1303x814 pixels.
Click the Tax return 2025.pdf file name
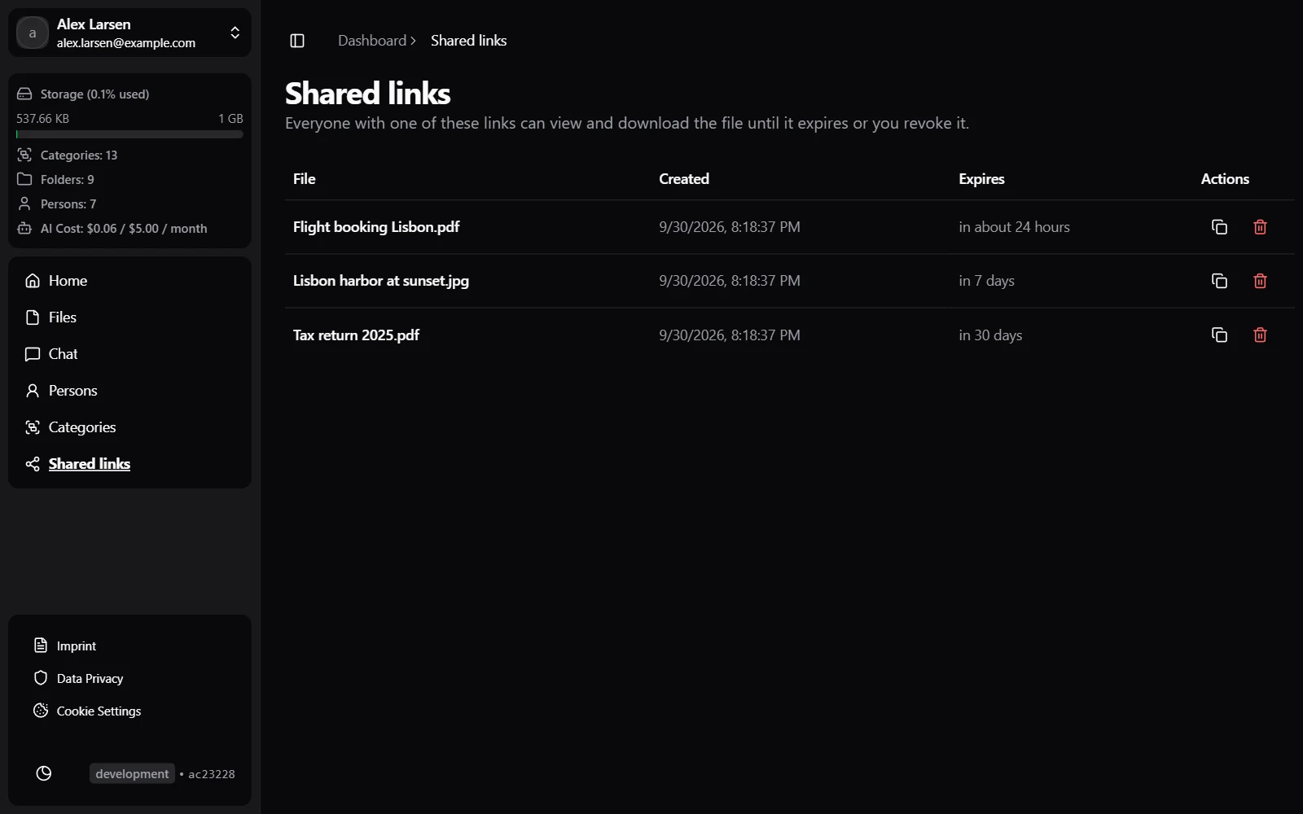(356, 335)
